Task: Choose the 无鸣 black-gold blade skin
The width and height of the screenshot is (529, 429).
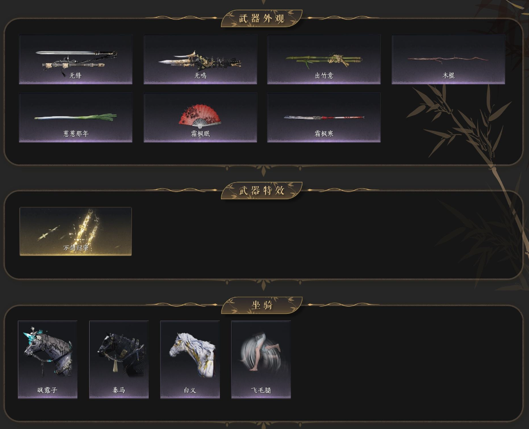Action: pos(200,59)
